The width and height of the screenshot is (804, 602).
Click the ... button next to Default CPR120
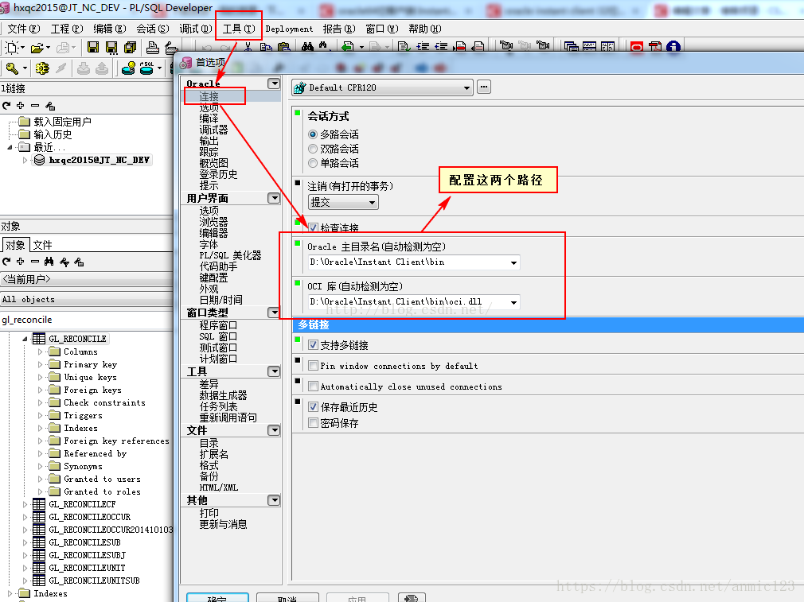coord(483,87)
